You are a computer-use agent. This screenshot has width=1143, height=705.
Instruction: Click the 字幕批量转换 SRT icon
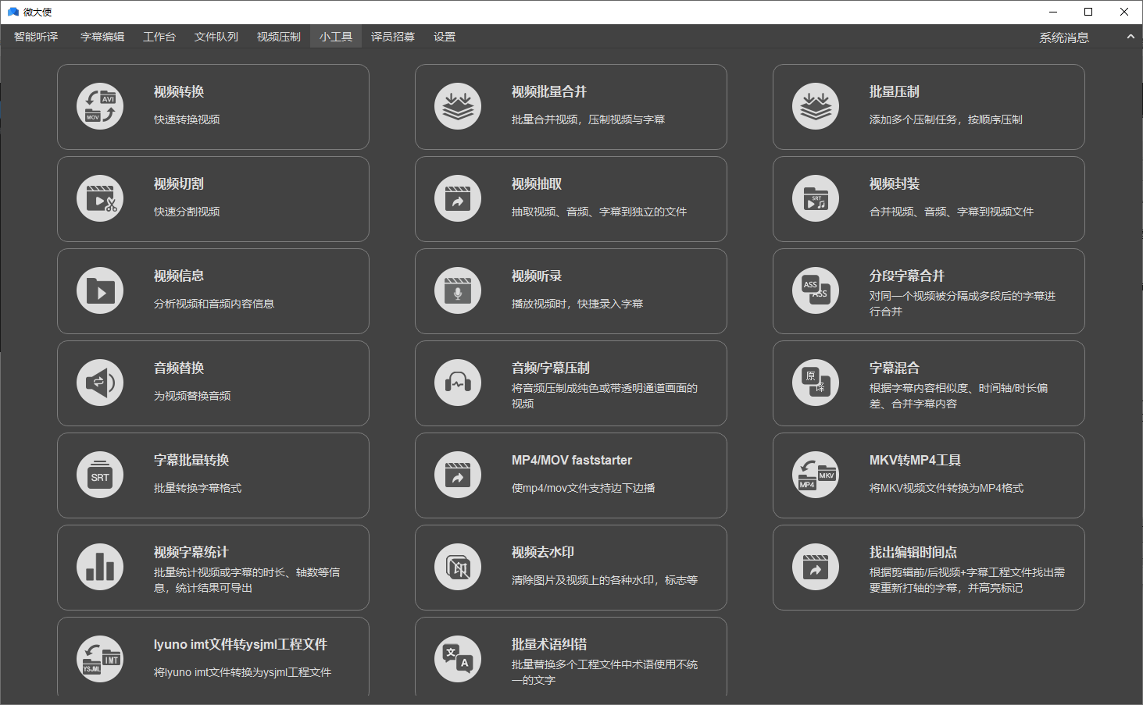tap(100, 475)
